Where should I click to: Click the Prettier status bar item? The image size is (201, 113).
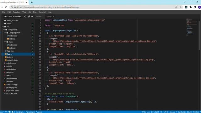click(197, 112)
